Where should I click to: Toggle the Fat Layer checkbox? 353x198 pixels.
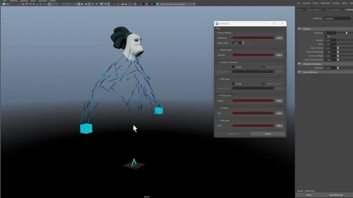218,108
